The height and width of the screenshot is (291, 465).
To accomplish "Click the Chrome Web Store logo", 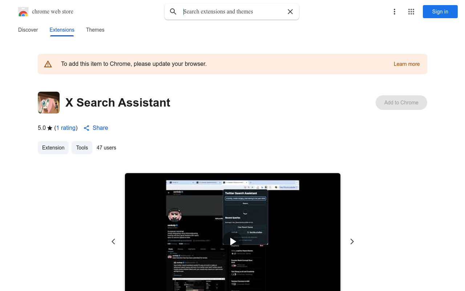I will (23, 12).
